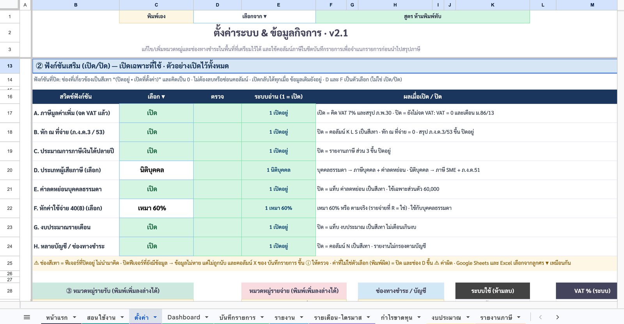624x324 pixels.
Task: Open the dropdown arrow on รายงานภาษี tab
Action: [x=519, y=317]
